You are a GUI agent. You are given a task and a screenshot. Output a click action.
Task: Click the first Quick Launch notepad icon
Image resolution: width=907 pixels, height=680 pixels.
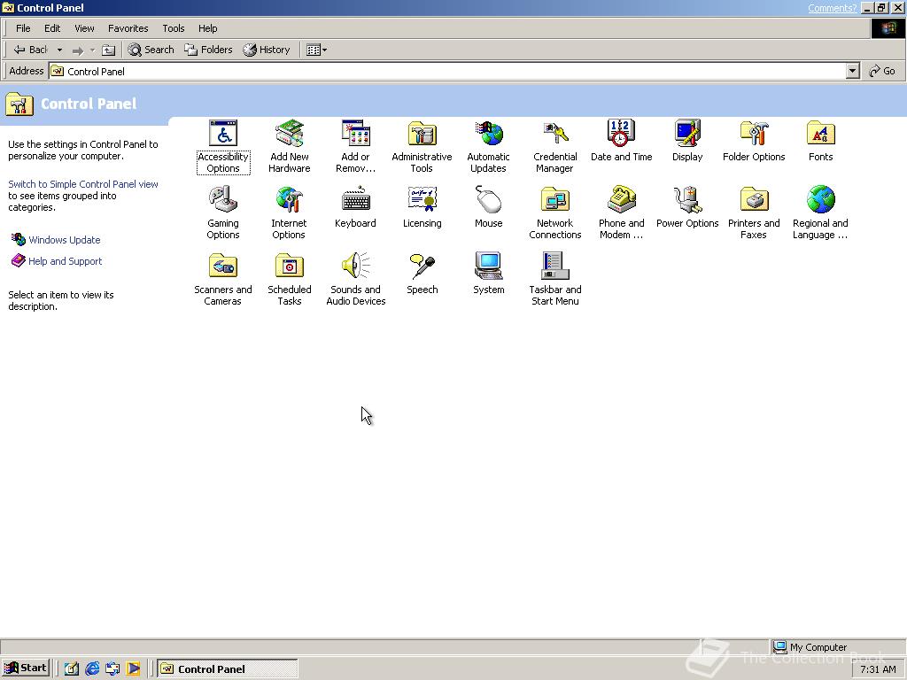(71, 668)
